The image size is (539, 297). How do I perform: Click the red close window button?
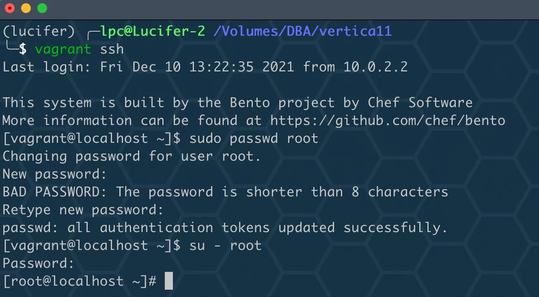9,8
